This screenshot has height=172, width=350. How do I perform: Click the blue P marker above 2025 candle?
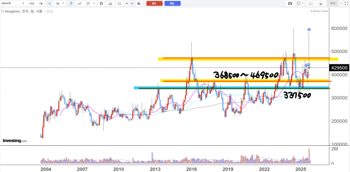309,30
